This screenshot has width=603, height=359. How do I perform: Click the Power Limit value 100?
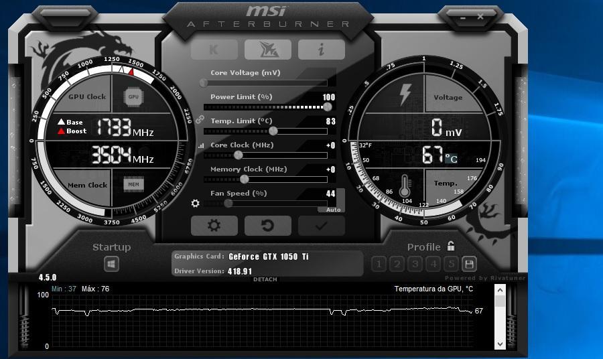click(x=329, y=97)
